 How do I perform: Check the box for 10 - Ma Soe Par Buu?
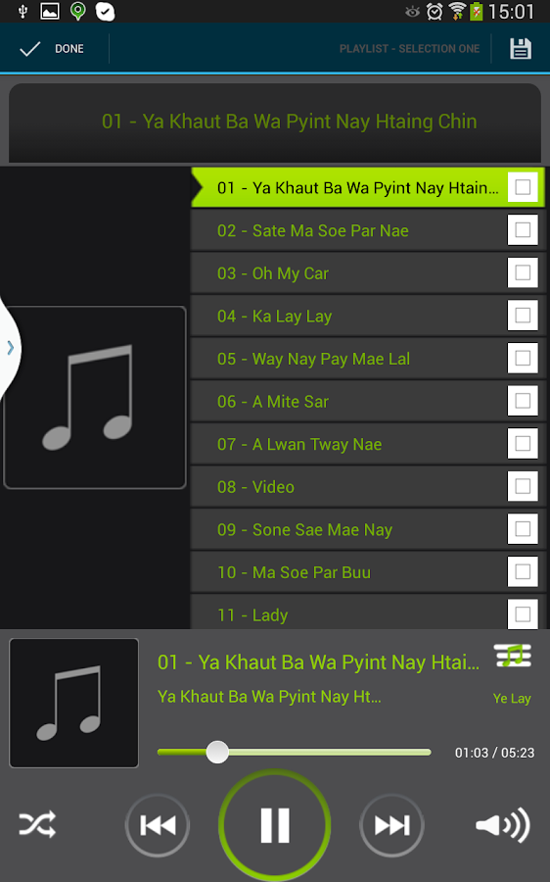[x=523, y=572]
